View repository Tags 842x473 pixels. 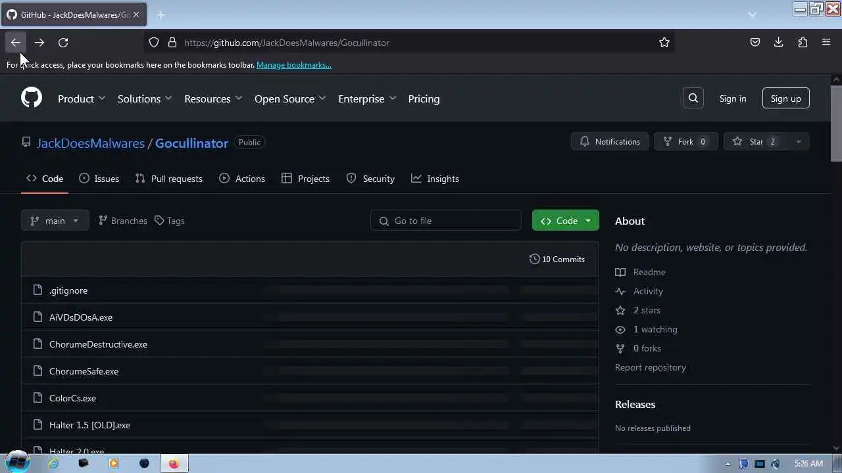click(170, 221)
